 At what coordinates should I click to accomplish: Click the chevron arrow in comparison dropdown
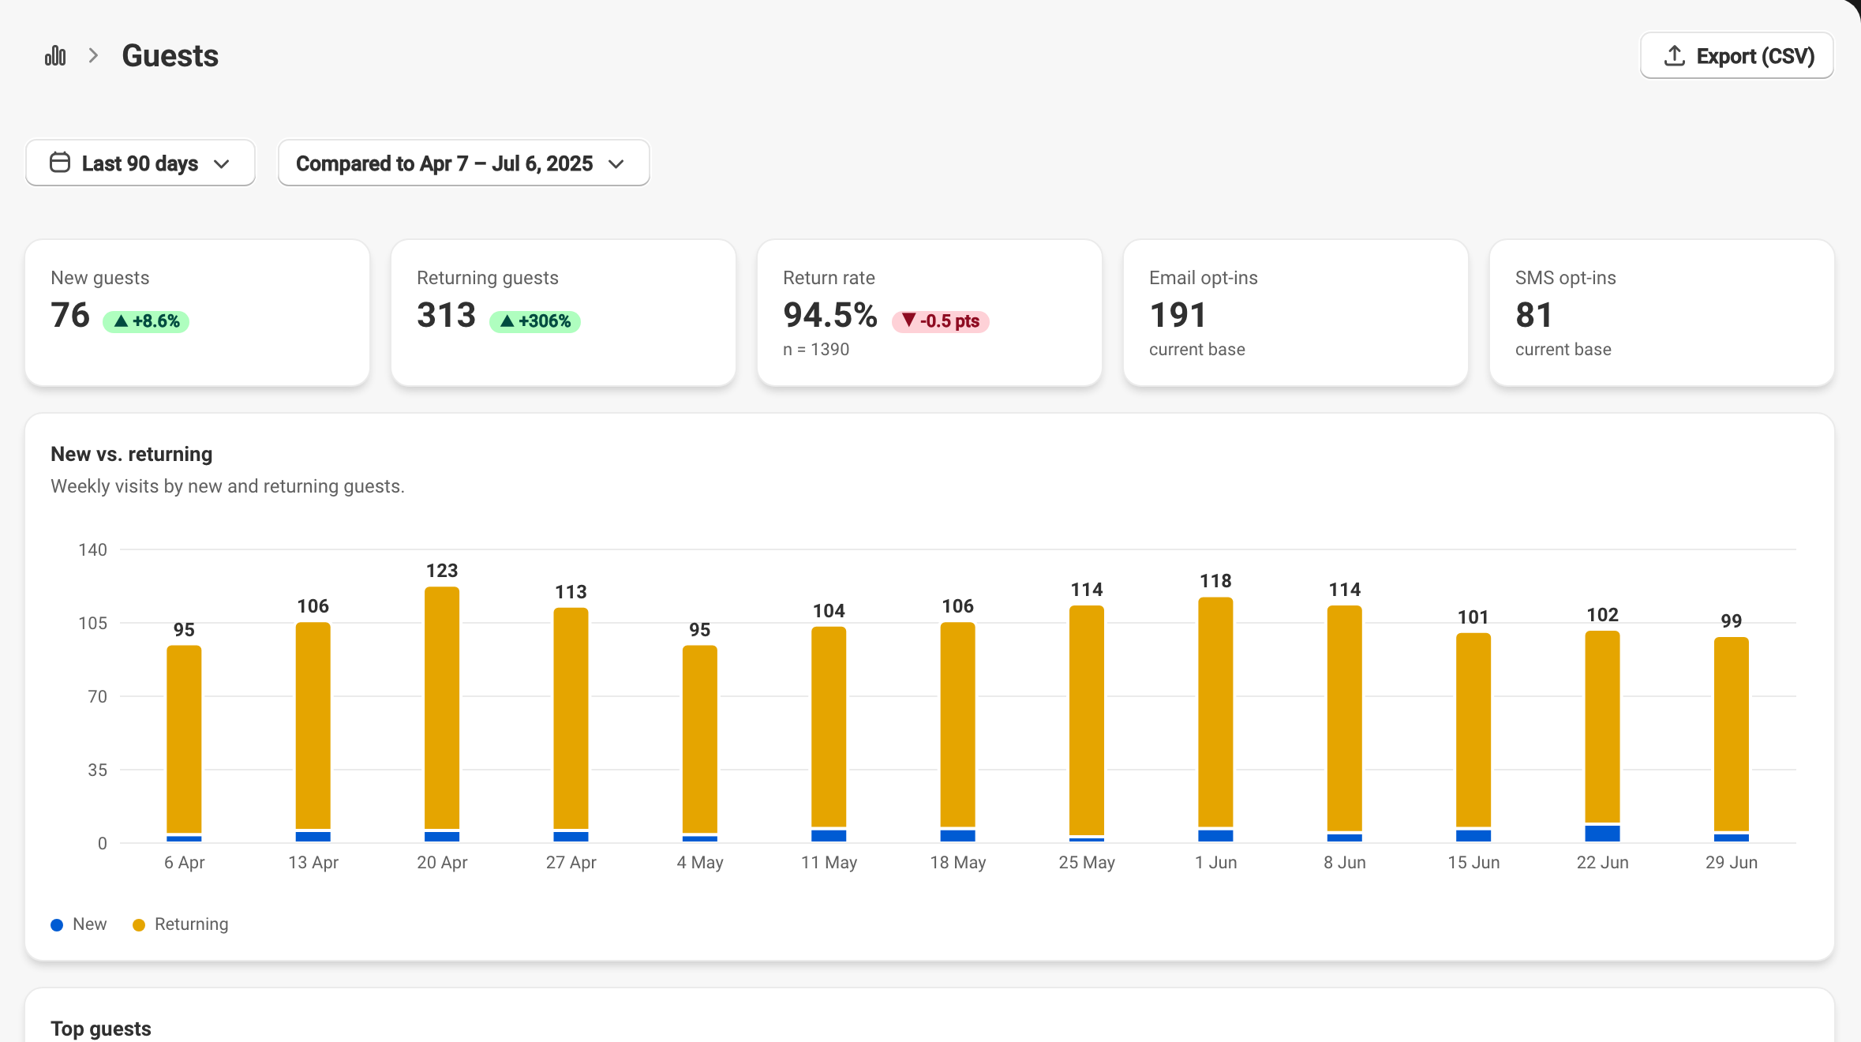coord(616,163)
